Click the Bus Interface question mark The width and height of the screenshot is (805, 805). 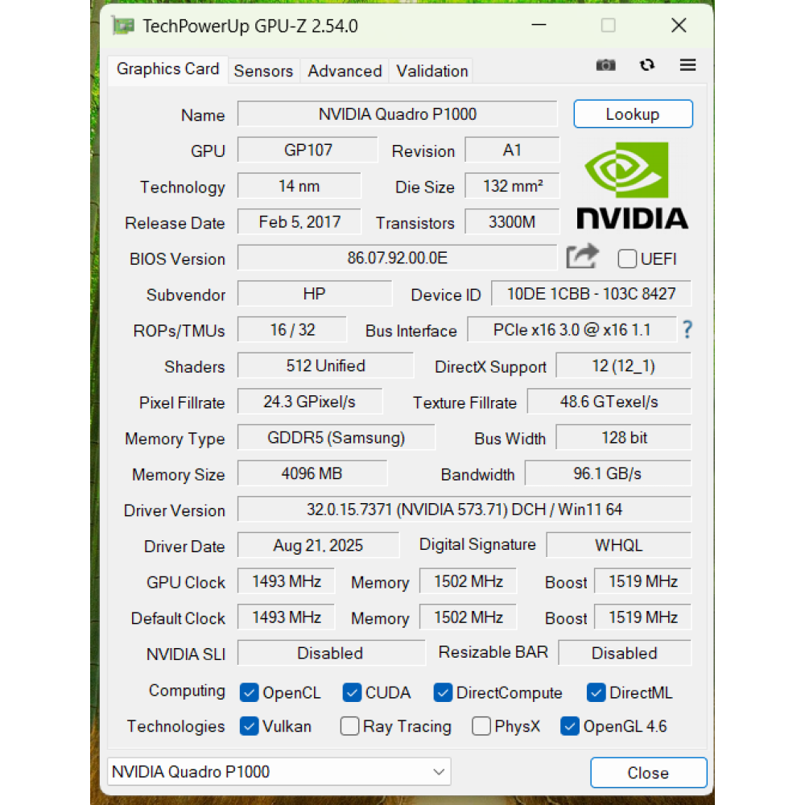click(x=687, y=329)
